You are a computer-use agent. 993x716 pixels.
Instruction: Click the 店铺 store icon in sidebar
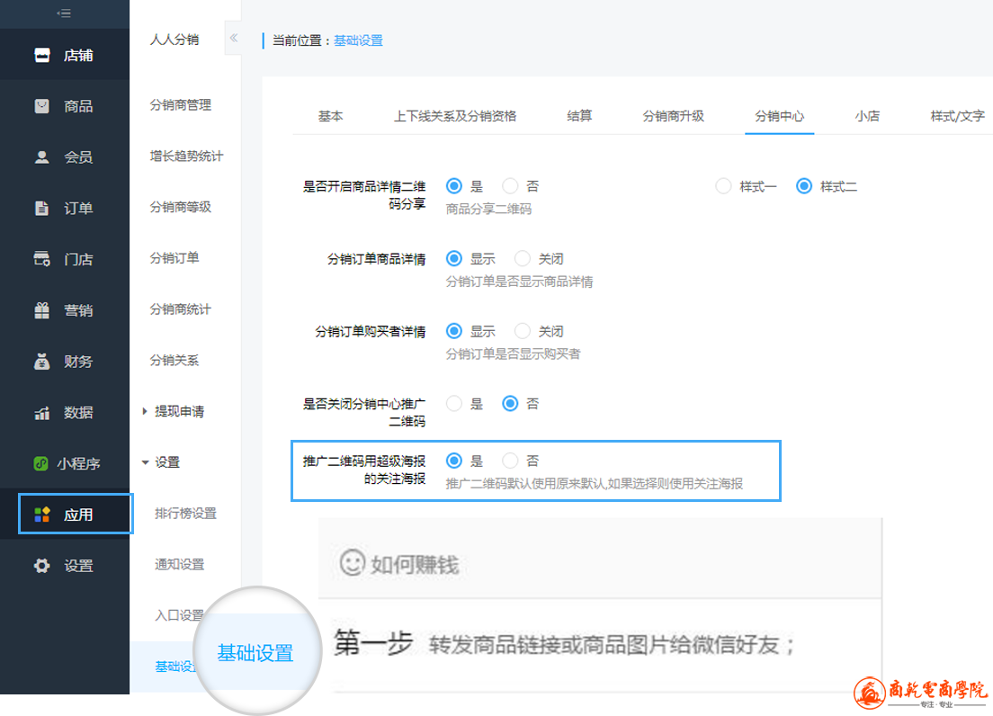41,55
